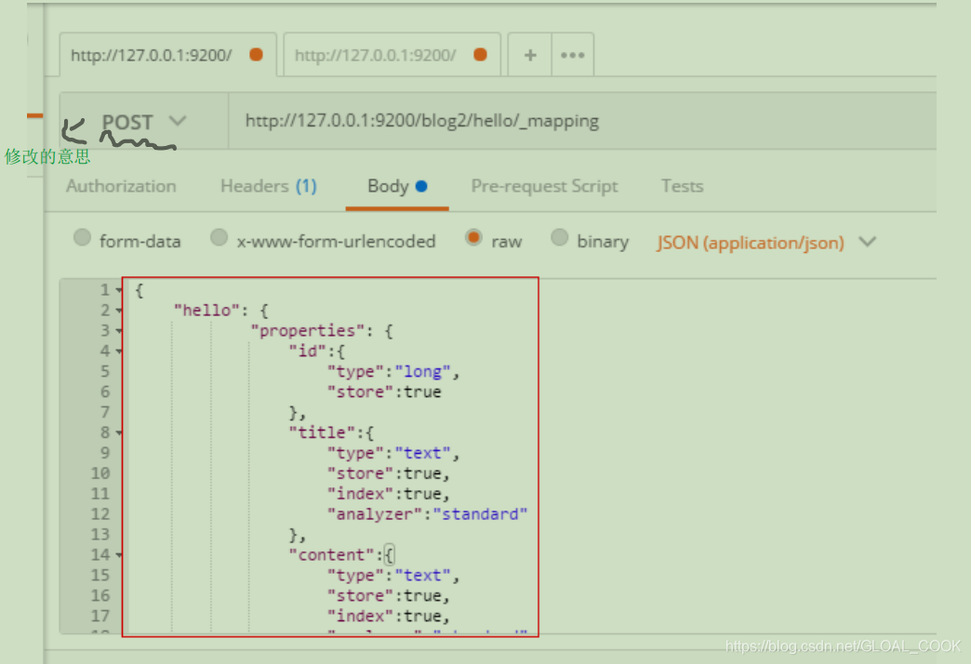Open the Headers (1) tab
971x664 pixels.
[x=269, y=186]
